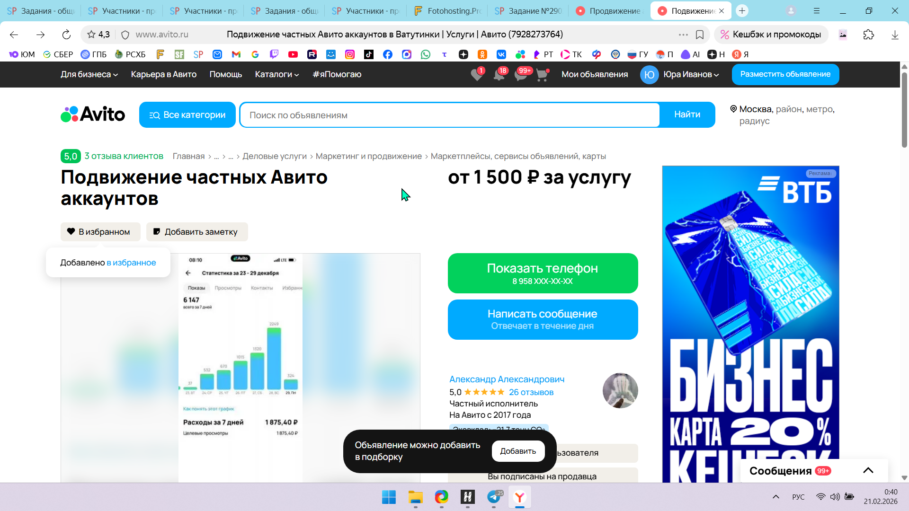Toggle the 'В избранном' favorite button
Viewport: 909px width, 511px height.
point(100,232)
